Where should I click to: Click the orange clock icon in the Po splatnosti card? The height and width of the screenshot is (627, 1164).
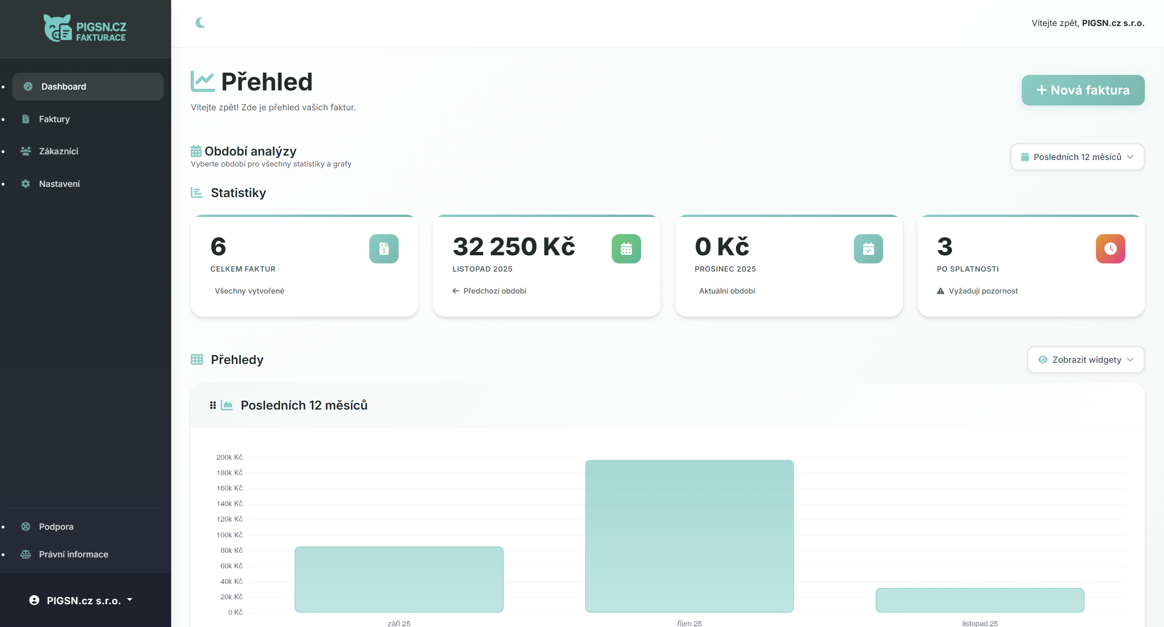tap(1110, 249)
